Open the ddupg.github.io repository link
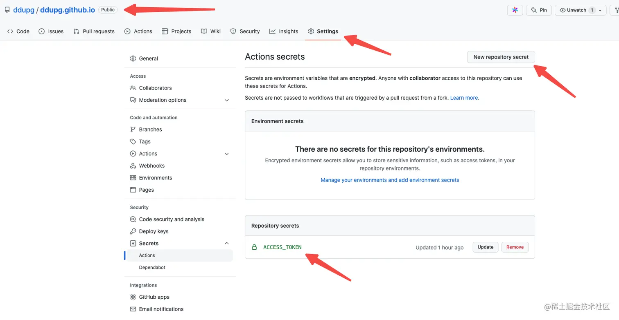 click(68, 10)
